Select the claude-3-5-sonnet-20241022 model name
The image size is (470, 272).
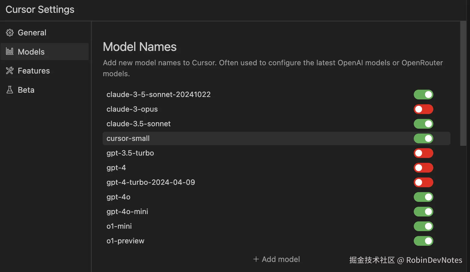click(x=159, y=95)
